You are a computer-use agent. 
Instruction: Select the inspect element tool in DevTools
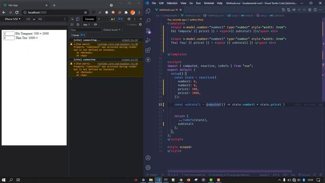[x=72, y=19]
